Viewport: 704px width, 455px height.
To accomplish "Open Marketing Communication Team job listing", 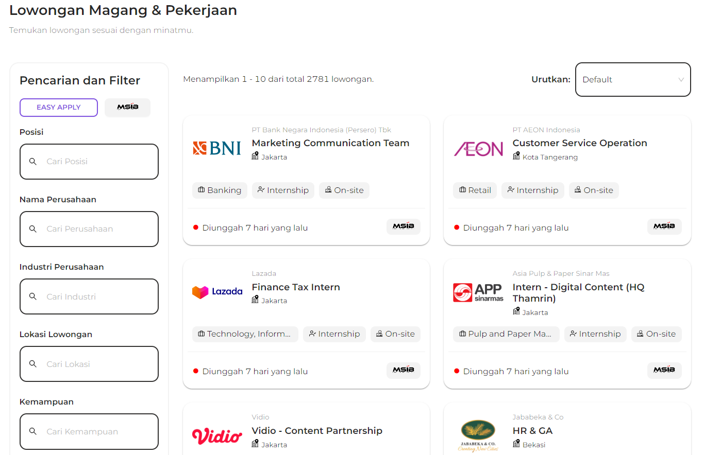I will [x=330, y=143].
